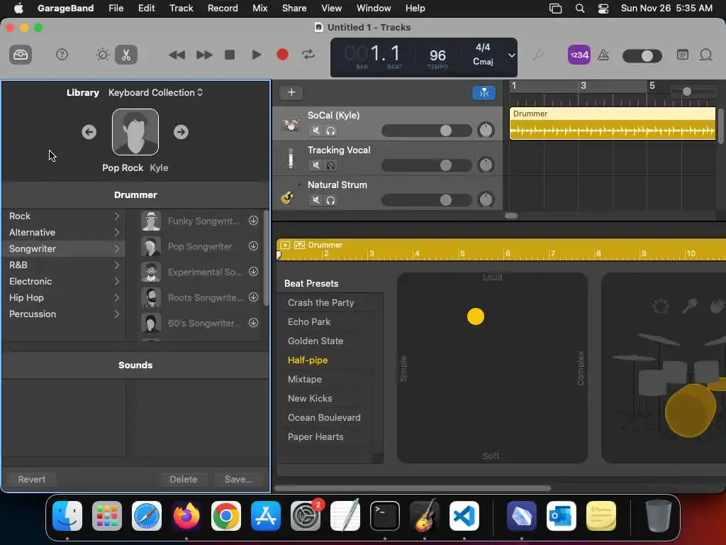
Task: Toggle the Cycle loop button
Action: [308, 55]
